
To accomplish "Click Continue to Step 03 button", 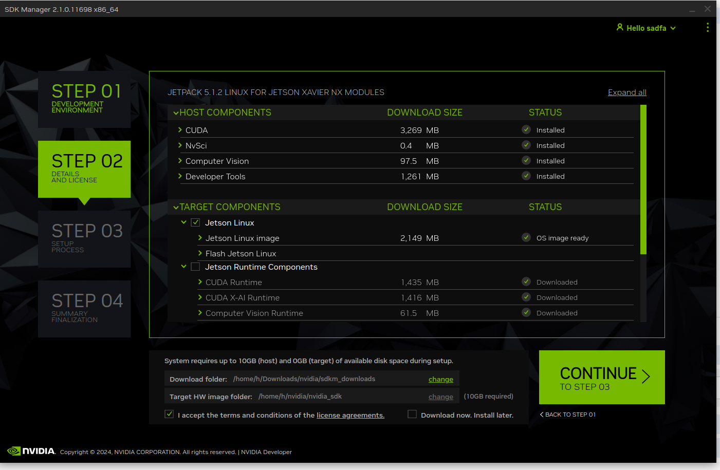I will (602, 377).
